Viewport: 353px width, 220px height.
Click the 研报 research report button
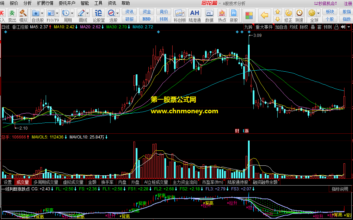129,19
